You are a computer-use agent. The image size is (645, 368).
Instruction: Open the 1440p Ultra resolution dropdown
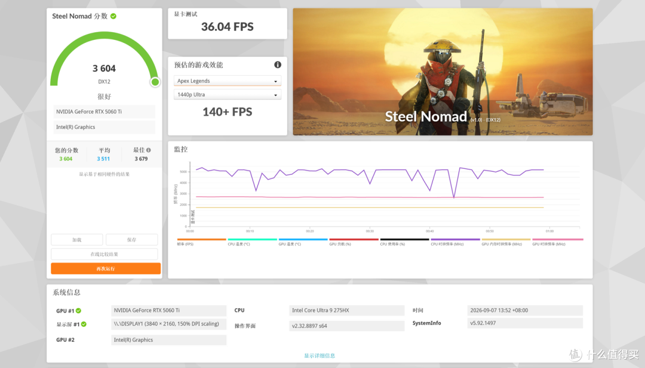228,94
